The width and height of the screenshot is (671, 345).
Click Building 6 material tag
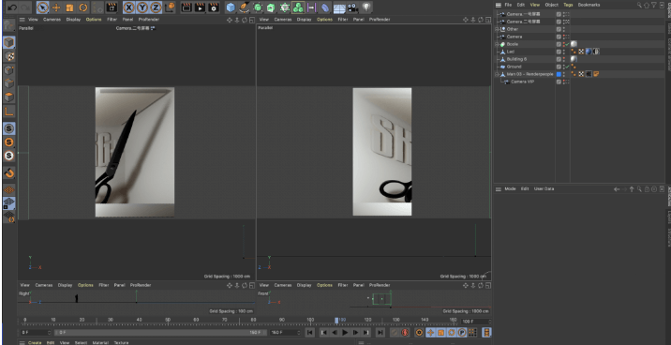[574, 59]
